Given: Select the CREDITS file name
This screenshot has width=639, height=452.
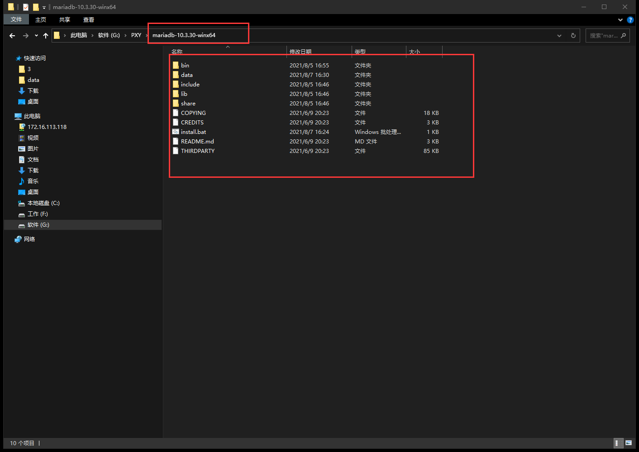Looking at the screenshot, I should tap(192, 122).
